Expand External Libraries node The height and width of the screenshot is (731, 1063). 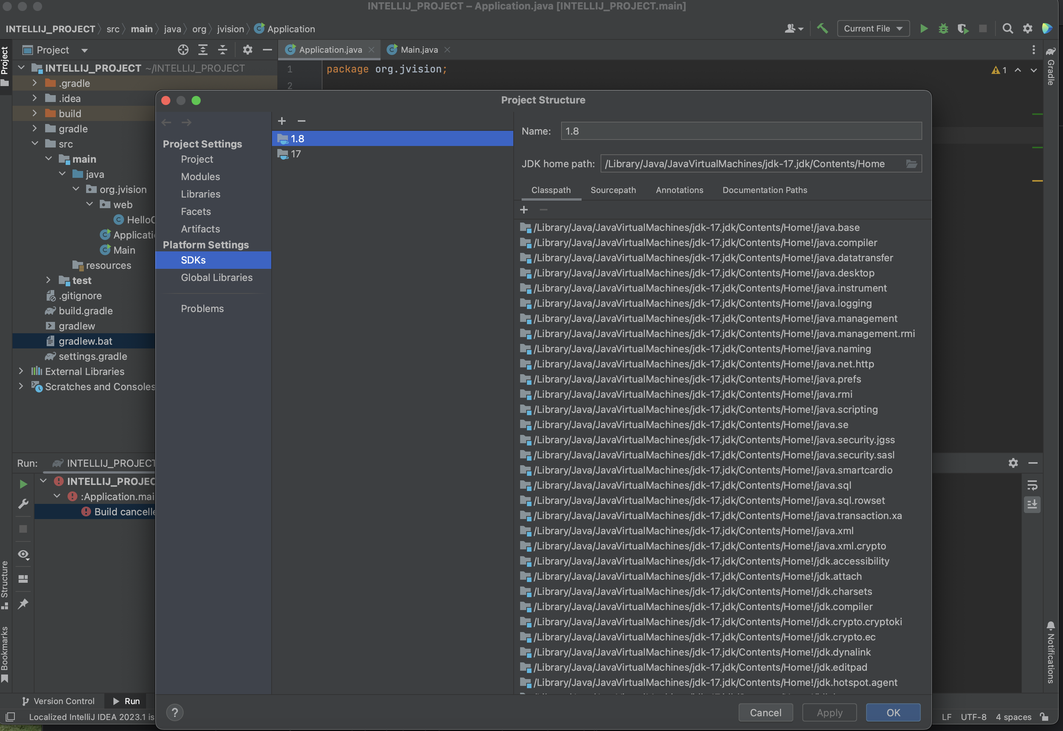point(21,371)
